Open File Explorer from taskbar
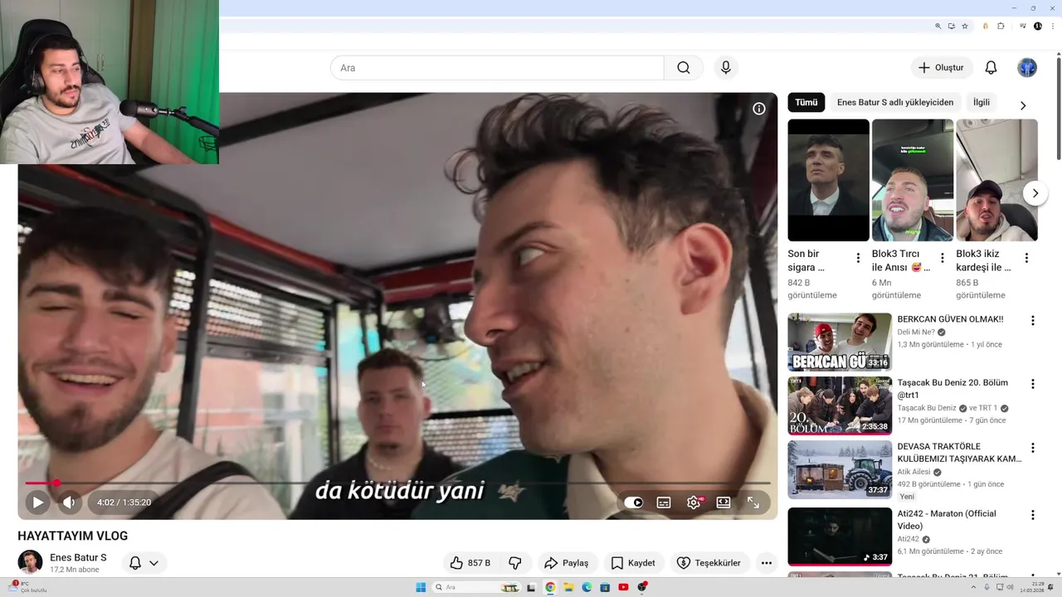This screenshot has height=597, width=1062. click(x=568, y=587)
